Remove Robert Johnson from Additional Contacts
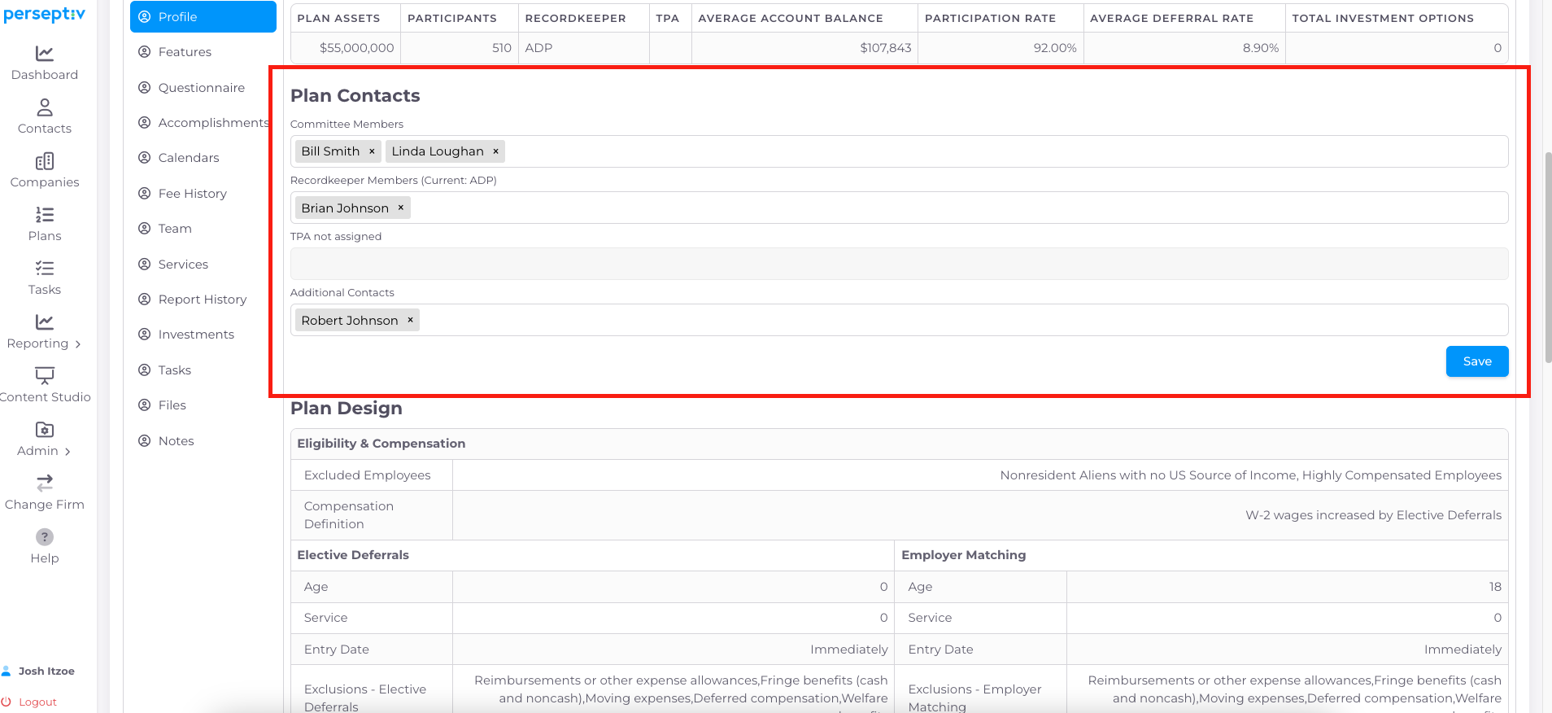This screenshot has width=1552, height=713. 411,320
